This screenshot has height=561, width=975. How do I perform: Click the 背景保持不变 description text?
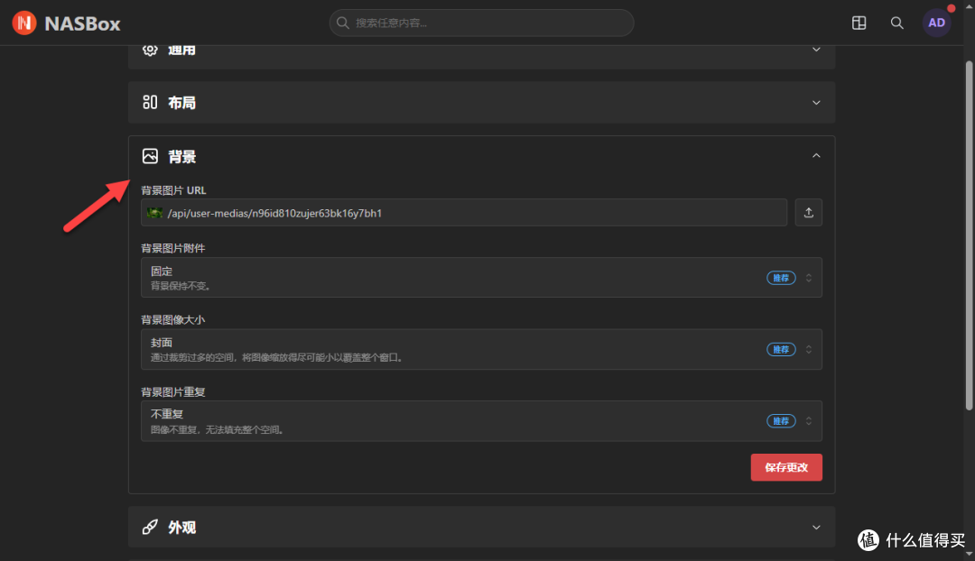point(181,286)
